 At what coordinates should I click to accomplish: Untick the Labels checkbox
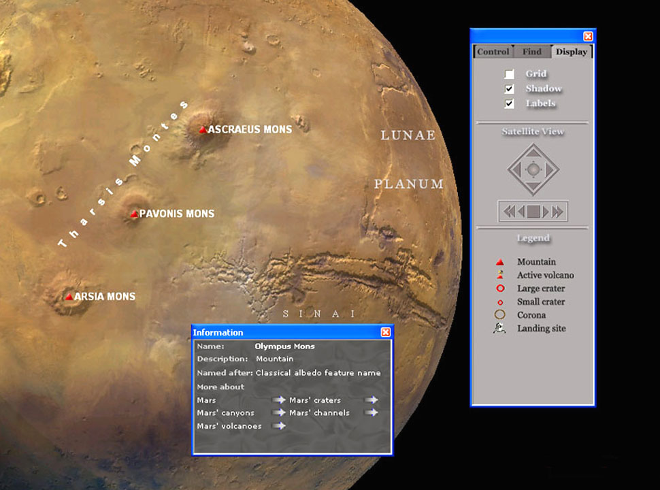tap(510, 103)
